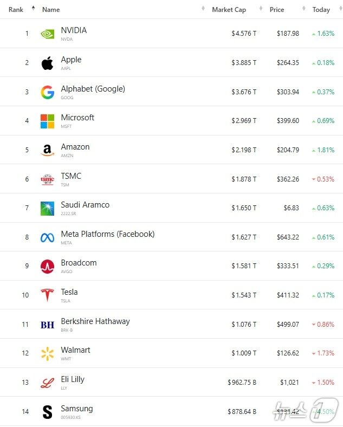Click the Eli Lilly logo
343x427 pixels.
[x=47, y=383]
